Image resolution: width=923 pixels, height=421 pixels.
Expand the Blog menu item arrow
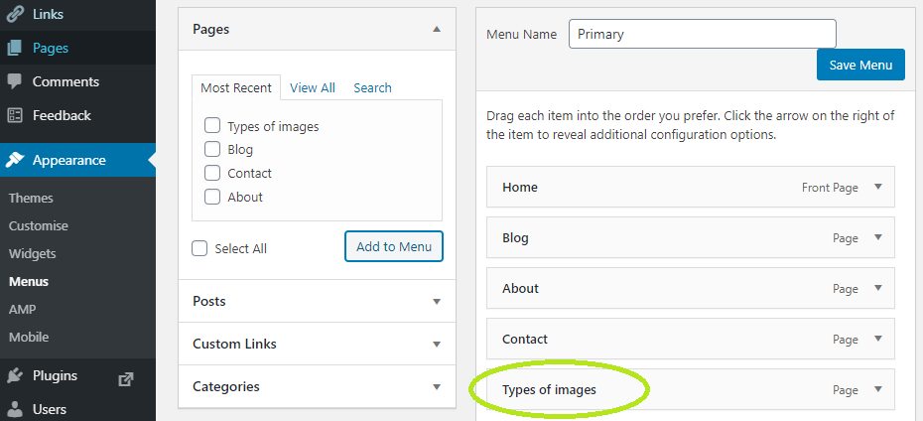[878, 237]
